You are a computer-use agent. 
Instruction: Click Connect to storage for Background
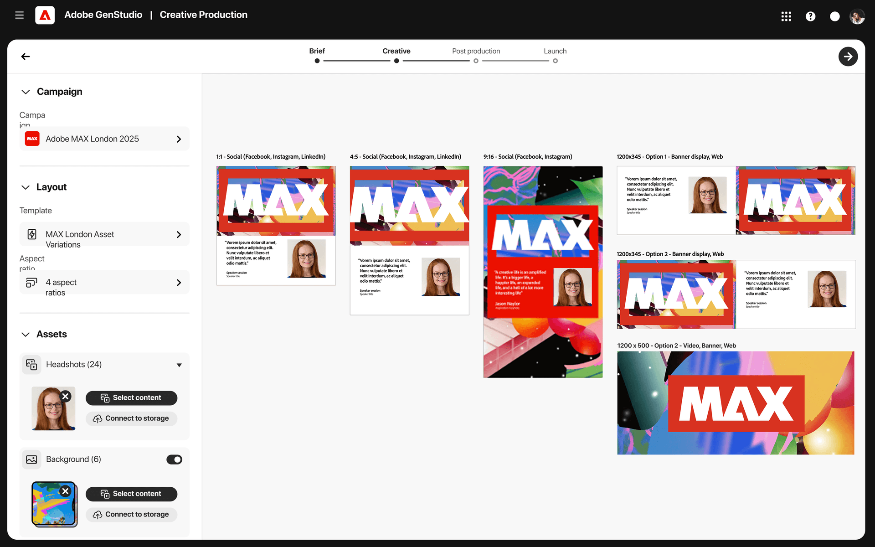tap(131, 515)
